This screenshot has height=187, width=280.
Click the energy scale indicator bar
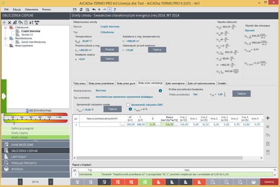36,118
